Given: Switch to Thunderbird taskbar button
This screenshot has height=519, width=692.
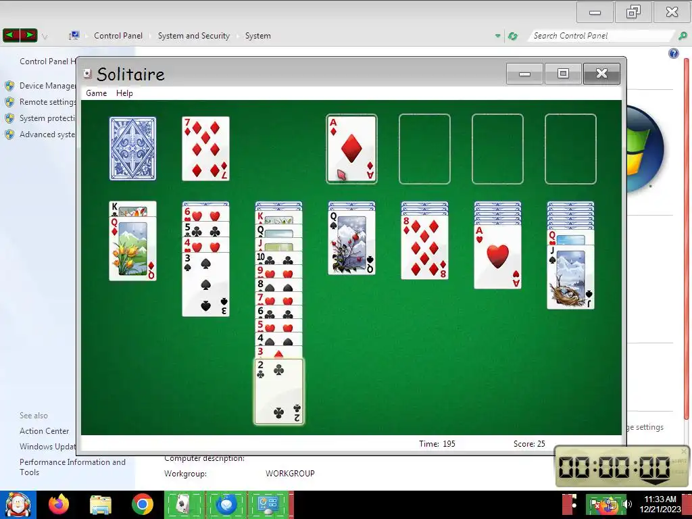Looking at the screenshot, I should point(226,504).
